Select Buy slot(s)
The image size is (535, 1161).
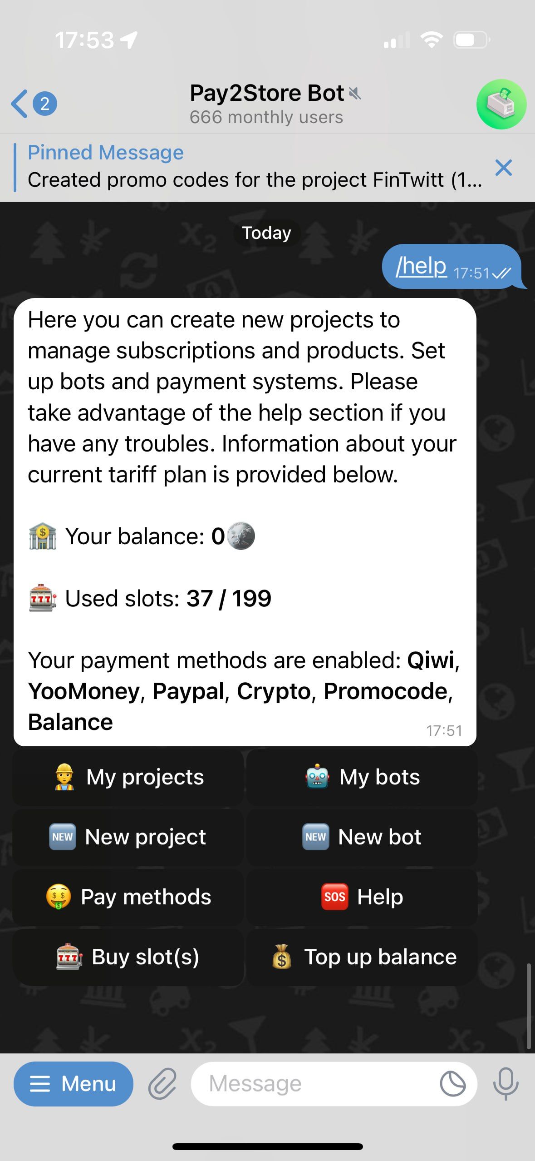pyautogui.click(x=128, y=957)
